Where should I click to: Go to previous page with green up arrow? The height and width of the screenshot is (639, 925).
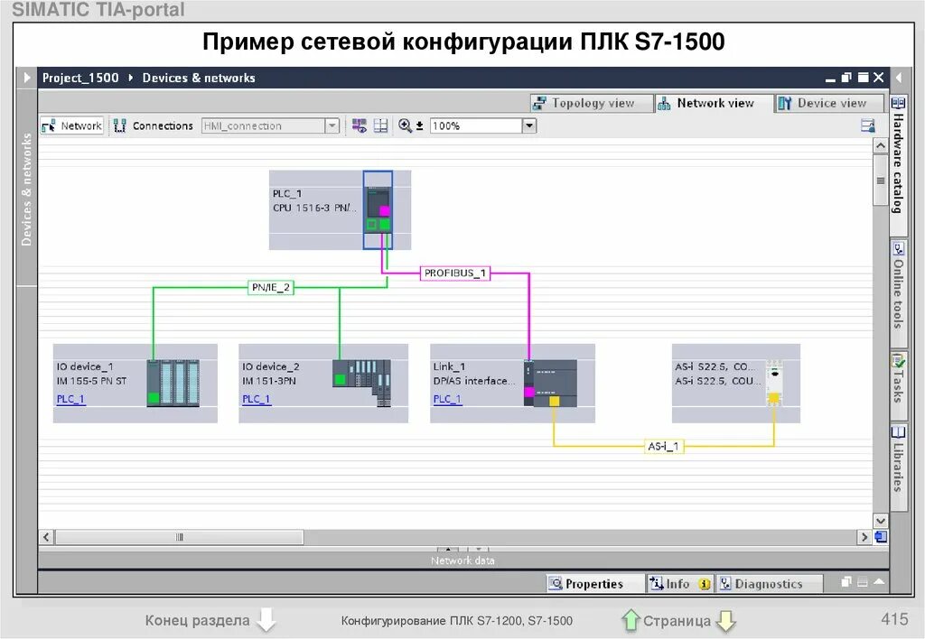tap(631, 619)
